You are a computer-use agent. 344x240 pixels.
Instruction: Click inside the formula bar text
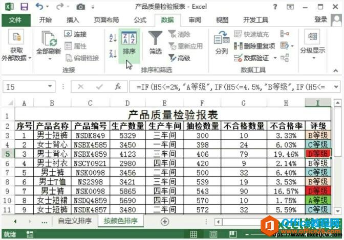230,87
